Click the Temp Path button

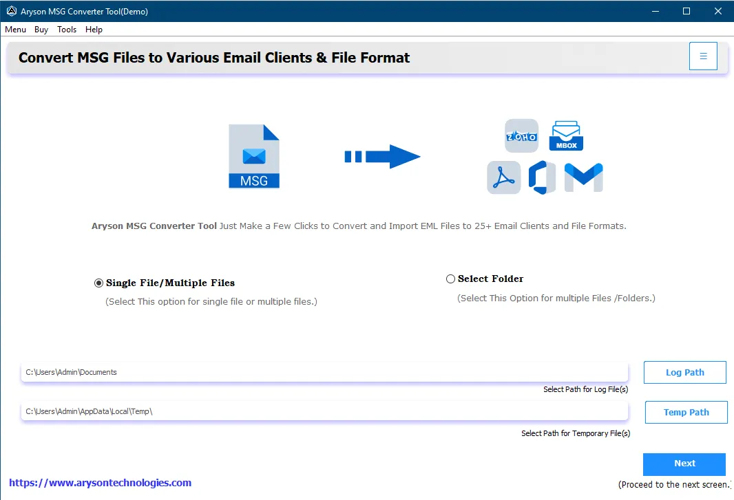coord(686,412)
